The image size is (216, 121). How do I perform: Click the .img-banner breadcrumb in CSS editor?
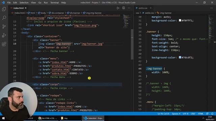(x=166, y=13)
